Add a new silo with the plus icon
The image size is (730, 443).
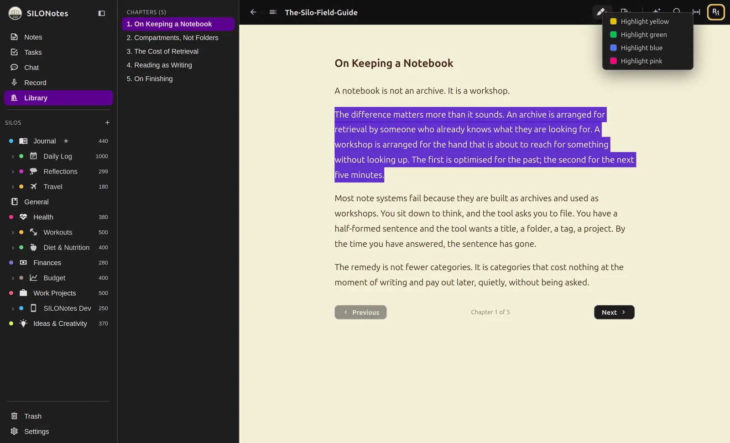(x=107, y=123)
